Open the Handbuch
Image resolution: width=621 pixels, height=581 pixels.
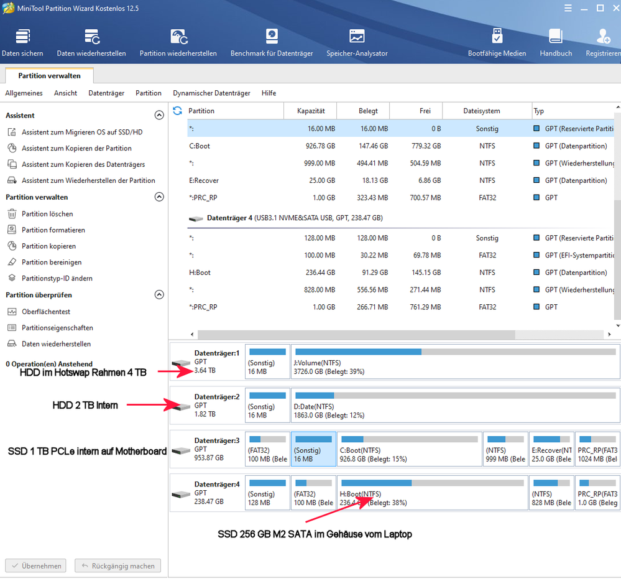[x=555, y=42]
